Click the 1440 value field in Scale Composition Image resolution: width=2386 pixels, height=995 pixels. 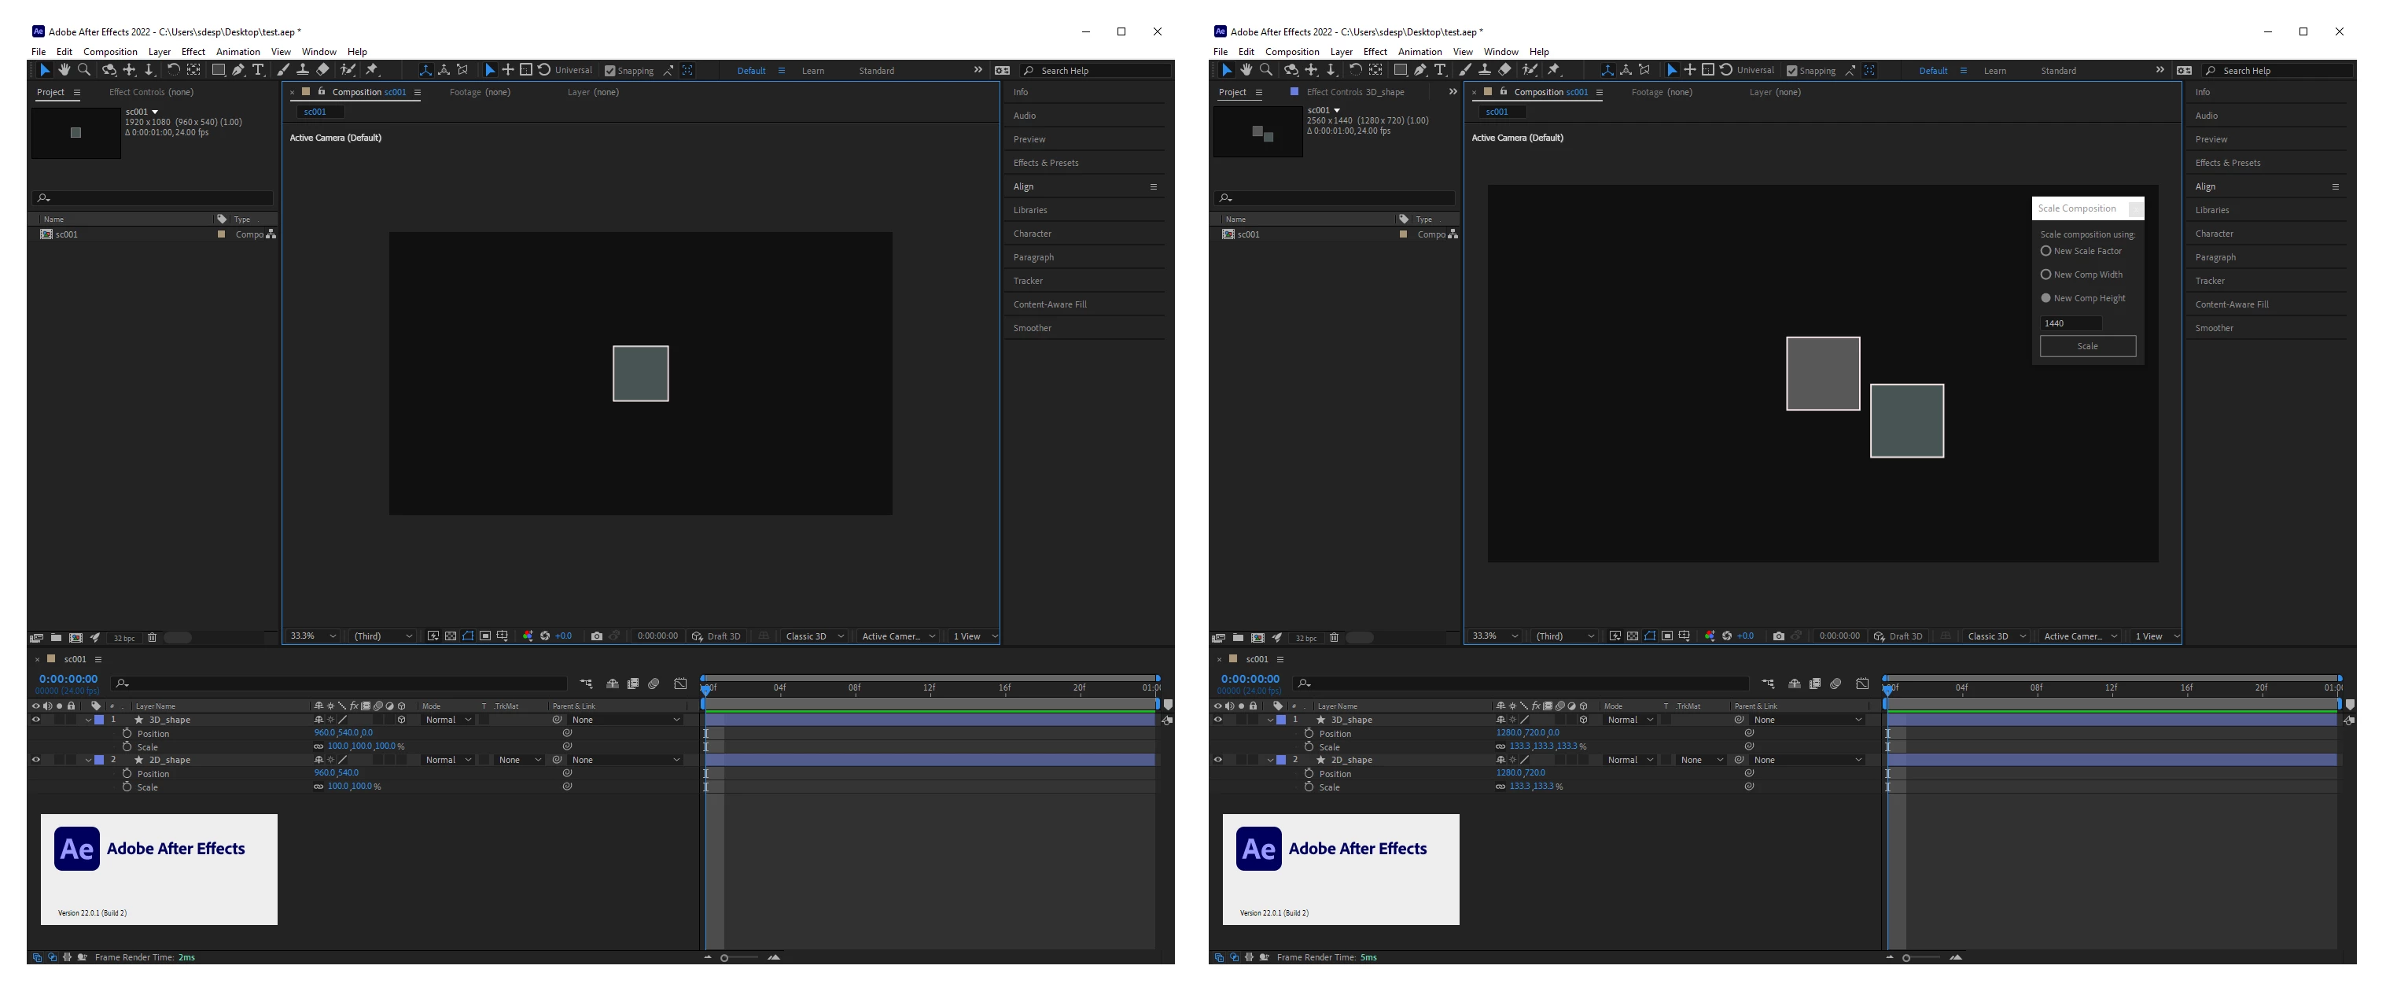click(2070, 323)
